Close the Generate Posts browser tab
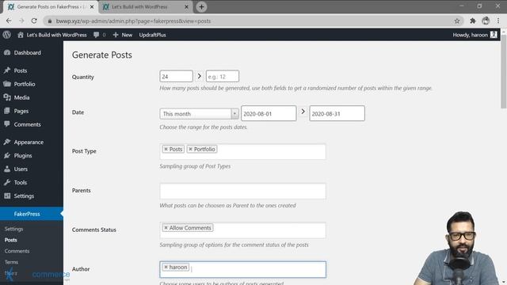This screenshot has width=507, height=285. coord(92,7)
